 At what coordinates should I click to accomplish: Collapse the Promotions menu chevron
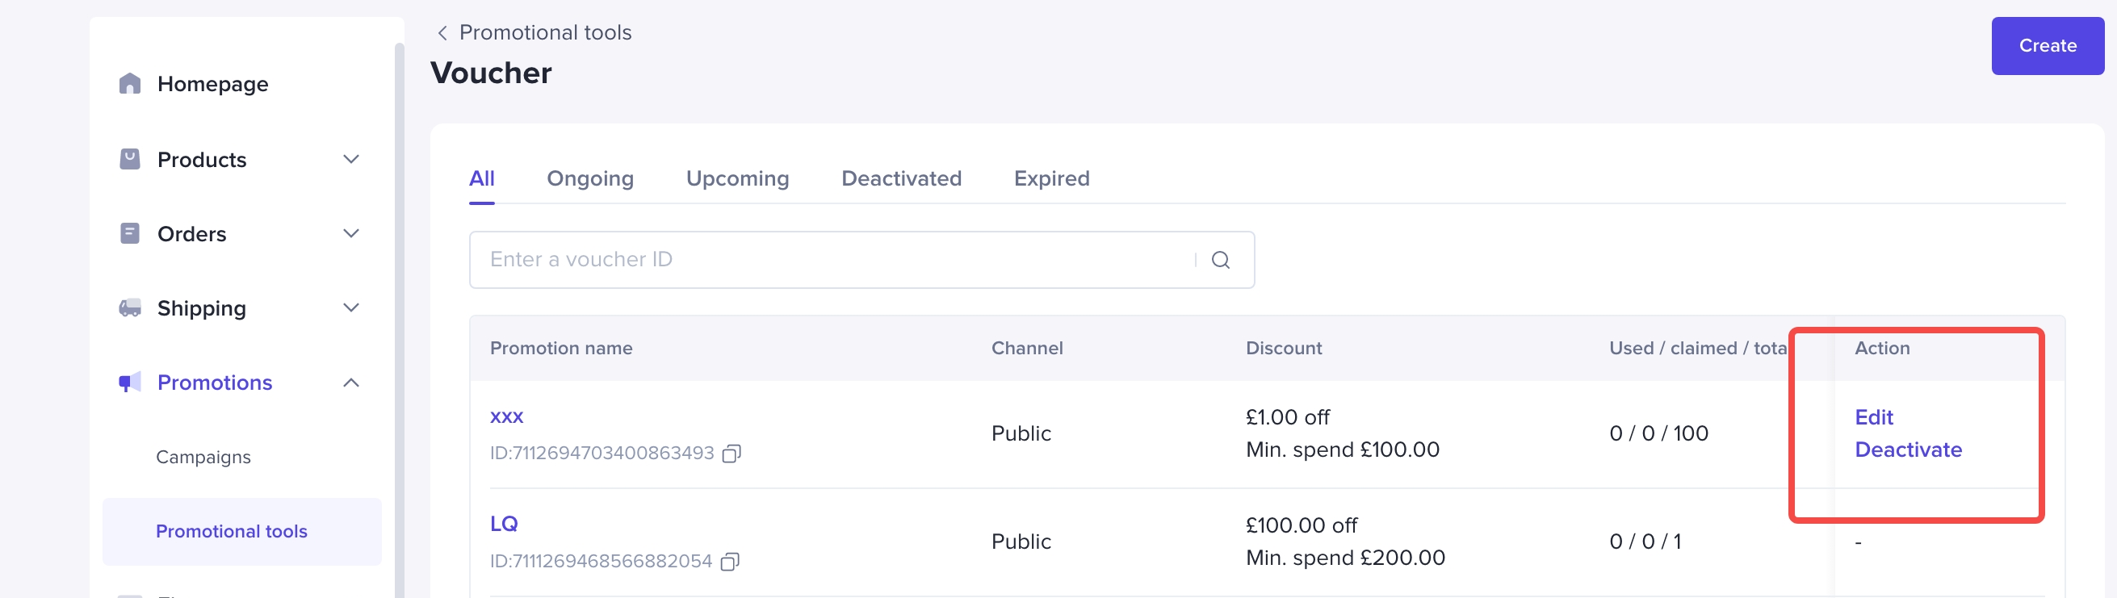351,383
